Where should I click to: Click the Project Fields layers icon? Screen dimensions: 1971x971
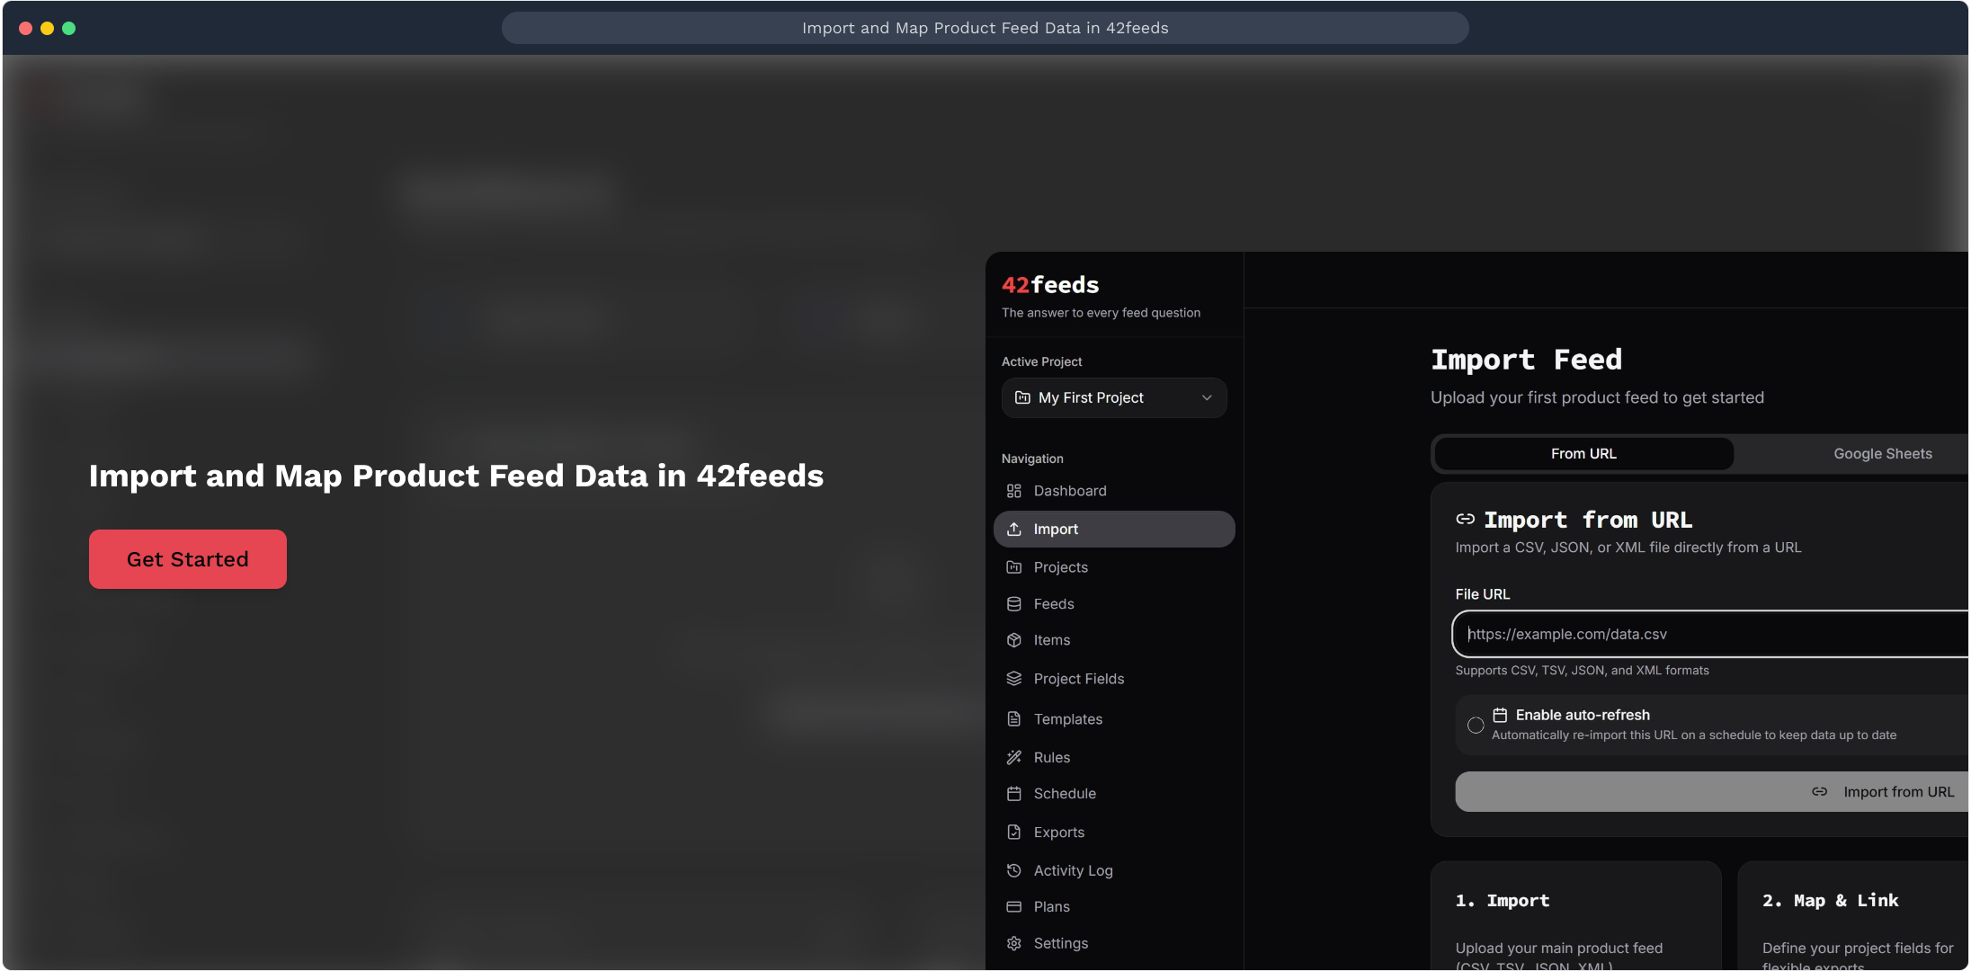click(x=1014, y=679)
